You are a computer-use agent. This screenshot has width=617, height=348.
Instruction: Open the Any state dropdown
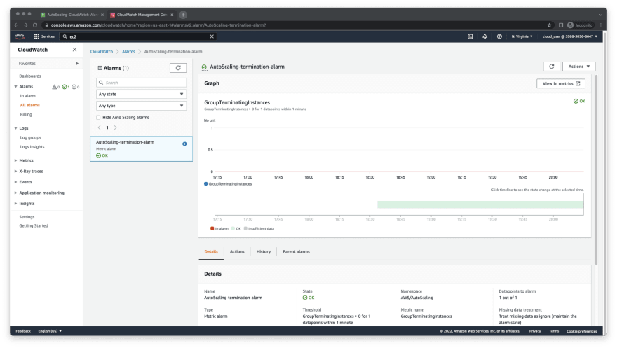coord(141,95)
